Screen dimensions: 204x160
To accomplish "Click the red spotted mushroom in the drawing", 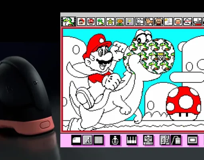I will [x=184, y=103].
